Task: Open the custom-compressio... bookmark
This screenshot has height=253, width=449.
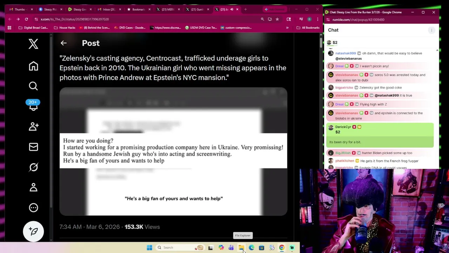Action: [236, 28]
